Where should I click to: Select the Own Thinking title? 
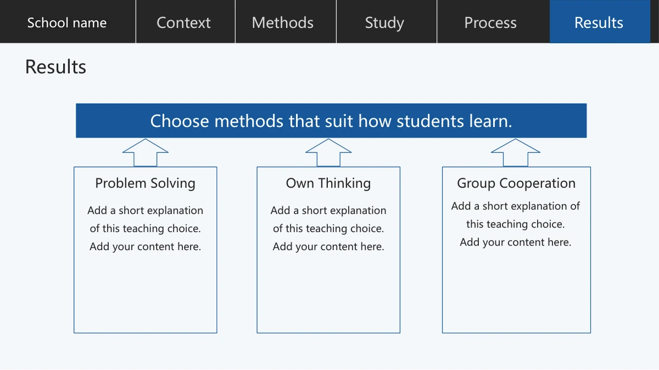pos(328,183)
